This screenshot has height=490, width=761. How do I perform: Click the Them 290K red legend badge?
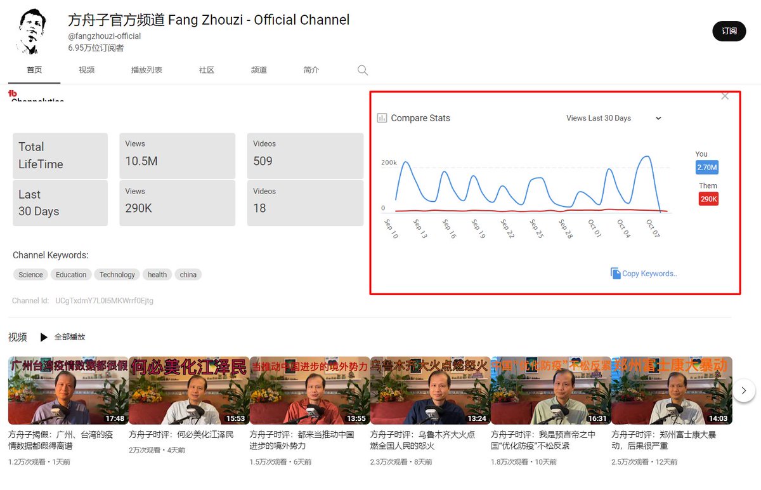708,199
